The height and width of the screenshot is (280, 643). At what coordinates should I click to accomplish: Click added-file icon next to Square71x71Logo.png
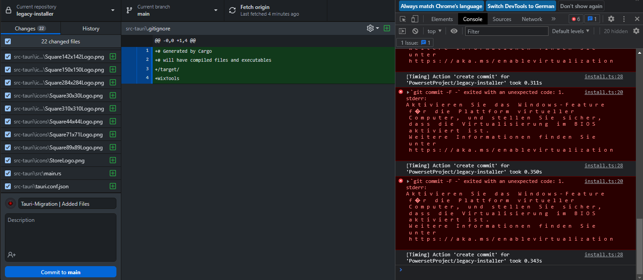pyautogui.click(x=113, y=135)
